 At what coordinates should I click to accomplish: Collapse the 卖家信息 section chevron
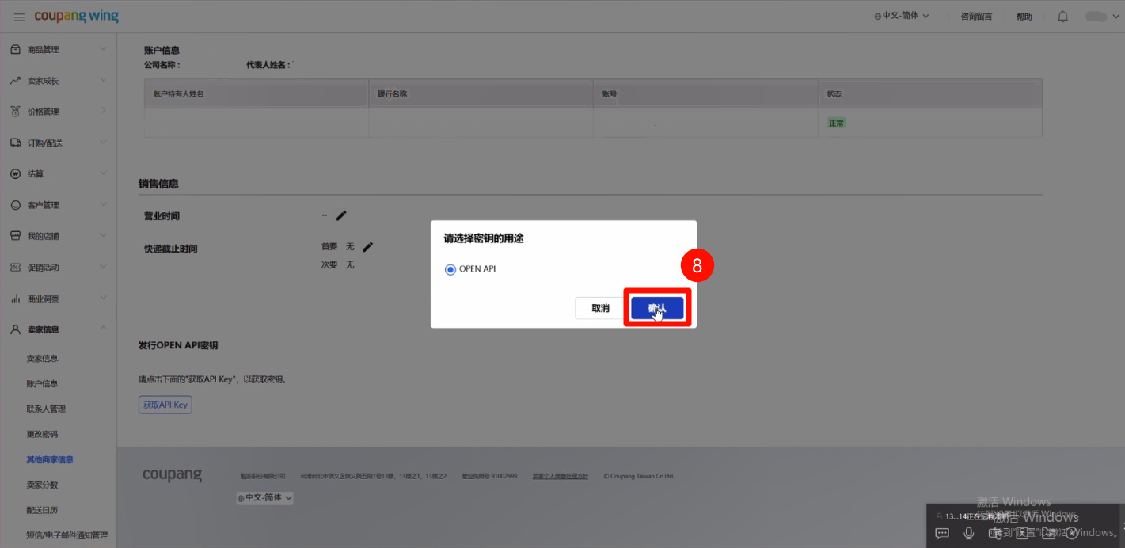(x=103, y=329)
